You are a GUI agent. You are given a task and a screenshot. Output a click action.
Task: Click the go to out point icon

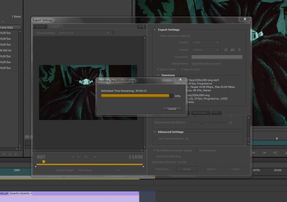275,153
